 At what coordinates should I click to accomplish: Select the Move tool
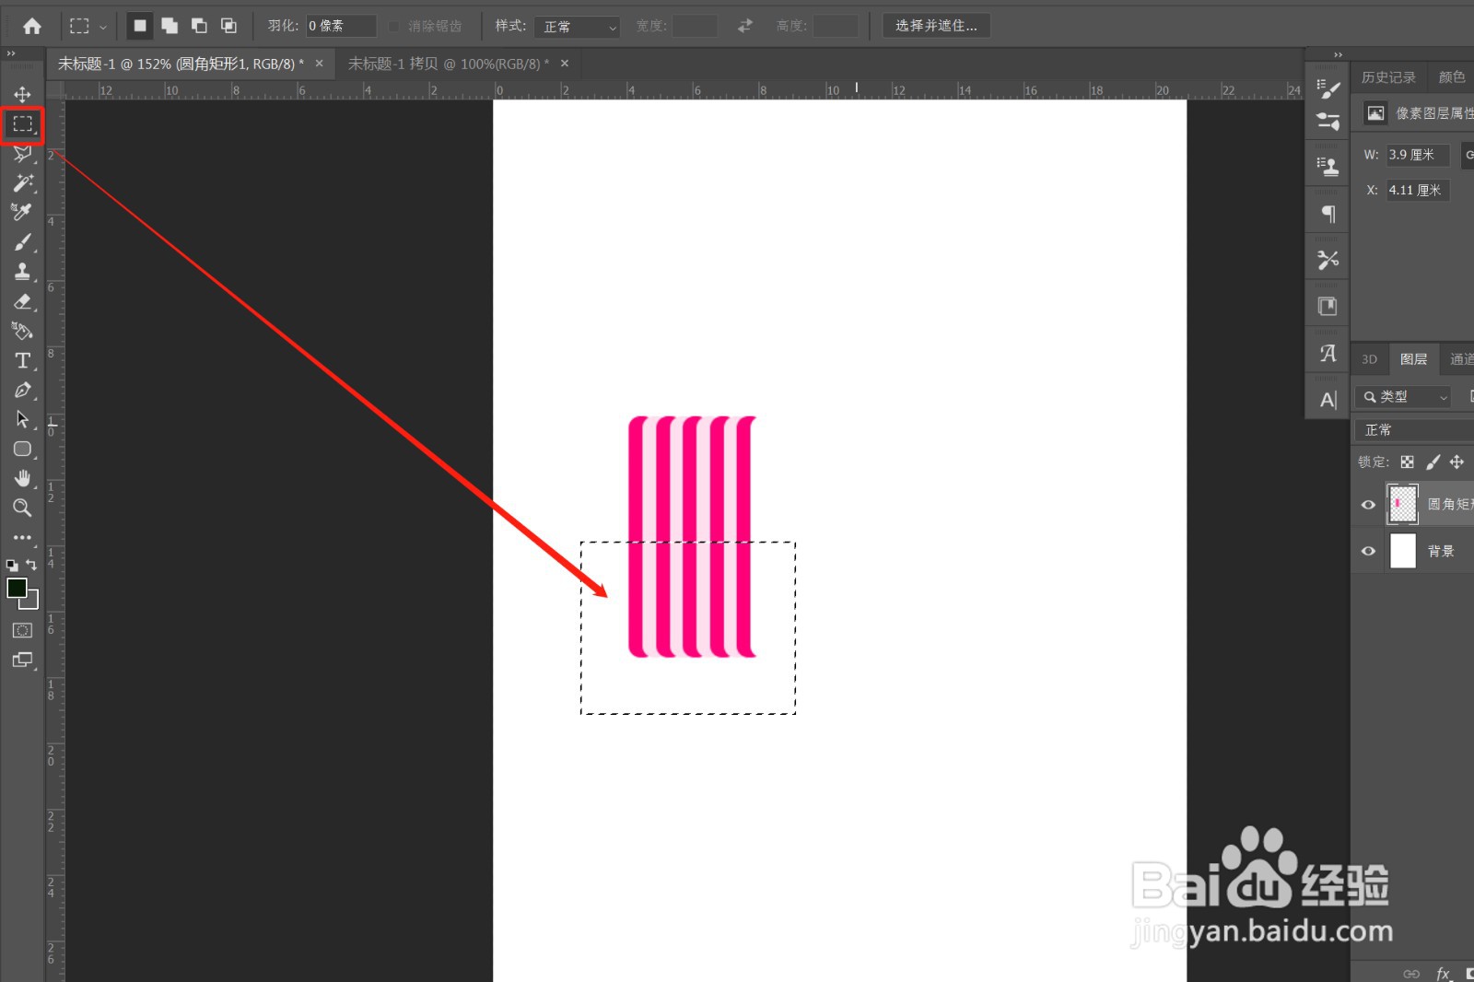[x=22, y=94]
